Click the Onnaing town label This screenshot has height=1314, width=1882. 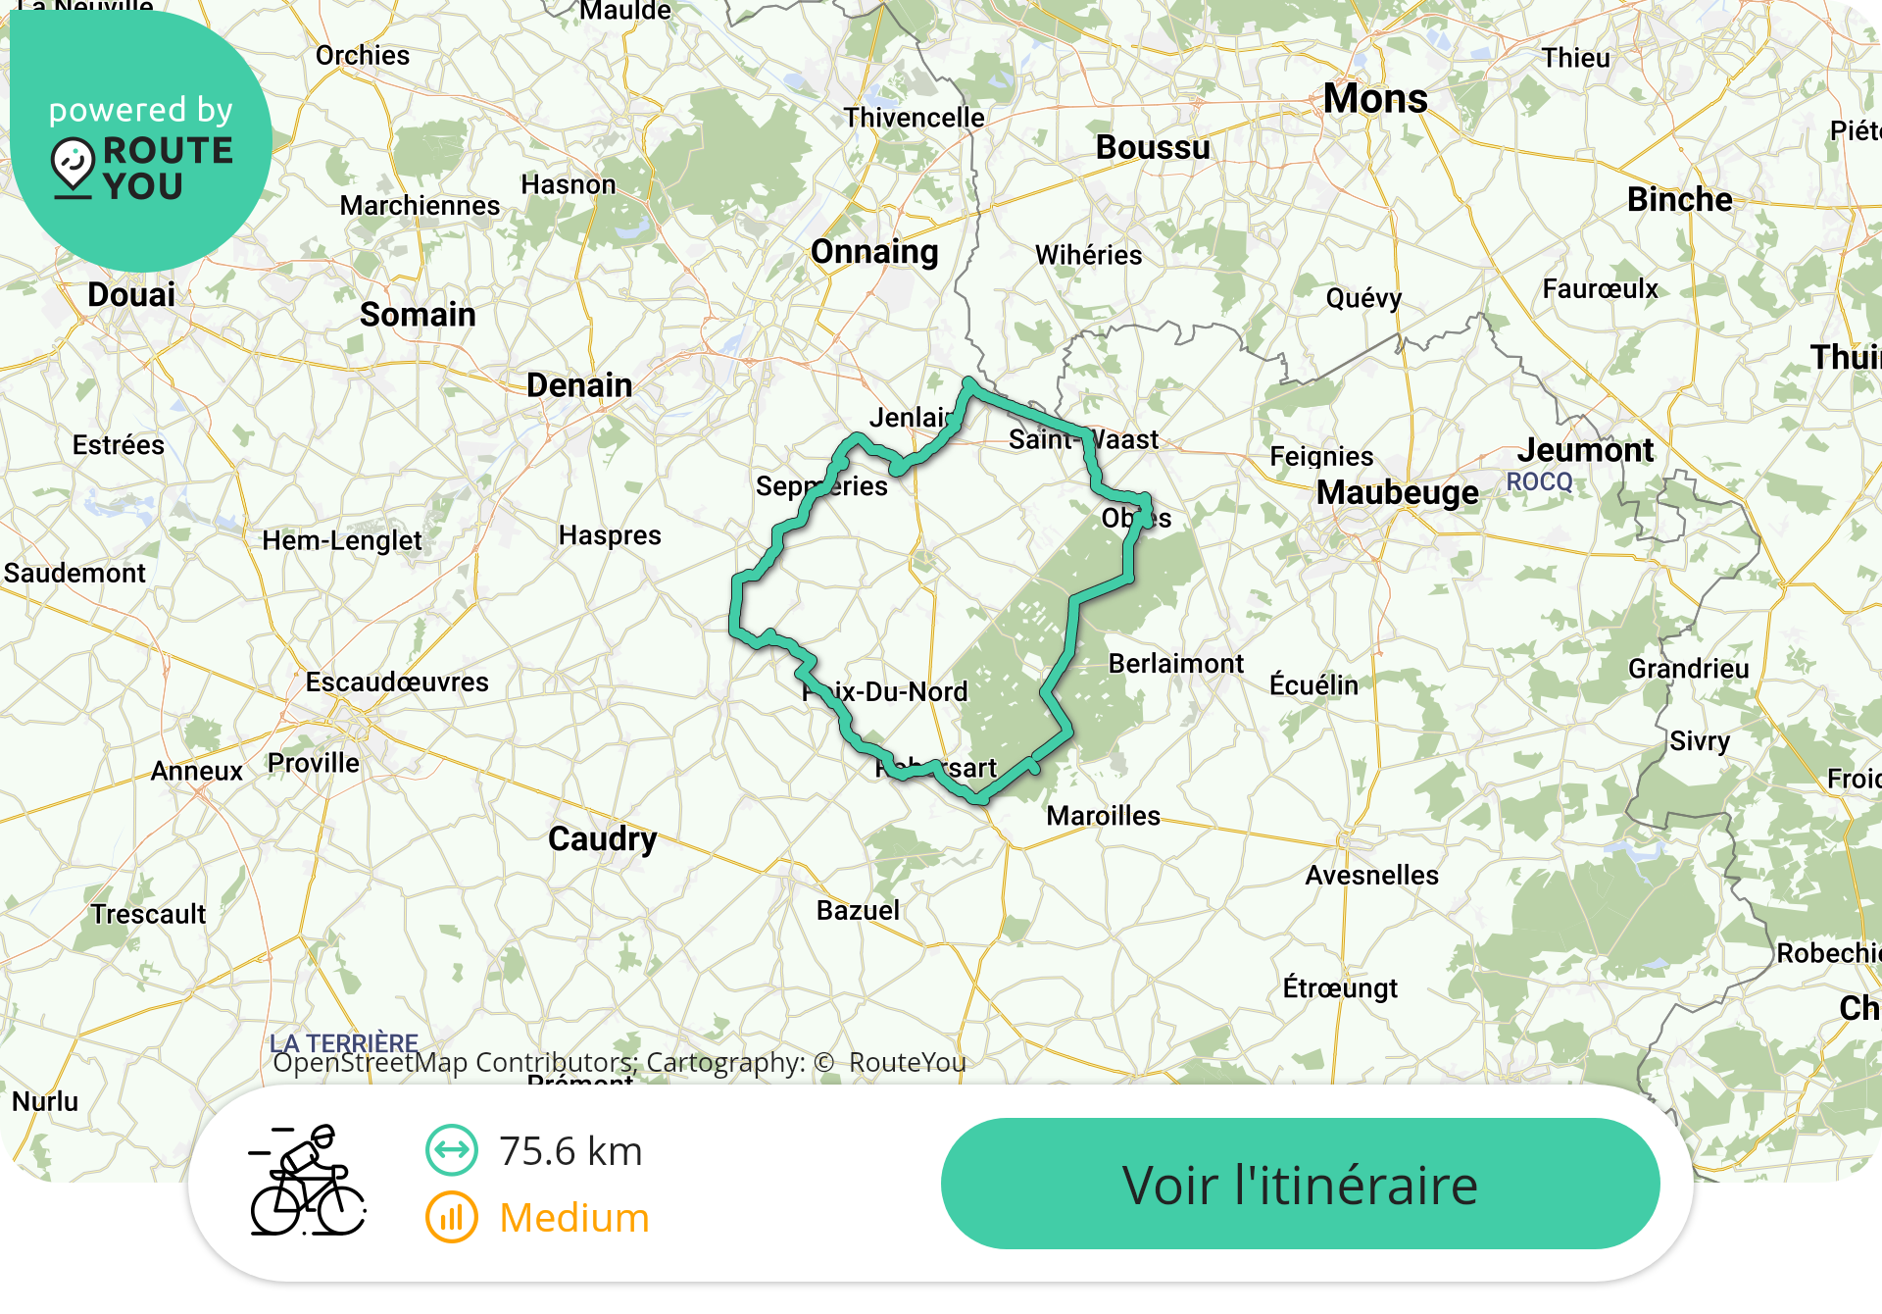click(874, 253)
